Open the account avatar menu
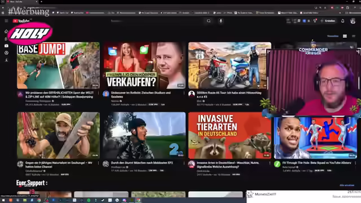This screenshot has width=361, height=203. point(353,21)
